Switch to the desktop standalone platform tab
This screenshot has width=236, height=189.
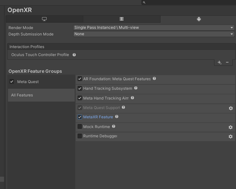[44, 19]
